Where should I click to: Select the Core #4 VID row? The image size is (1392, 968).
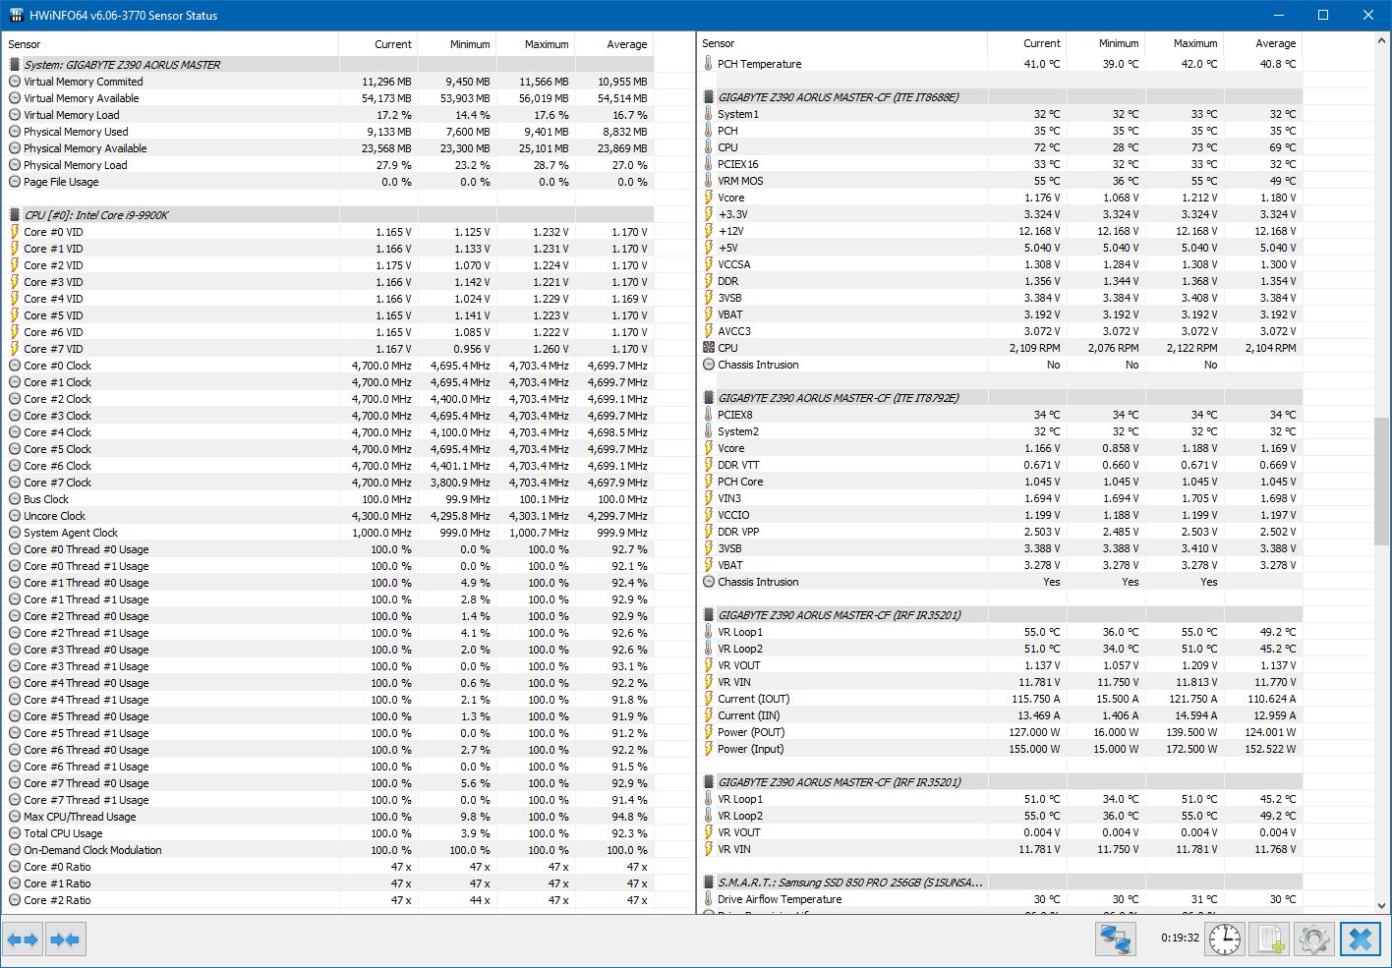tap(328, 299)
